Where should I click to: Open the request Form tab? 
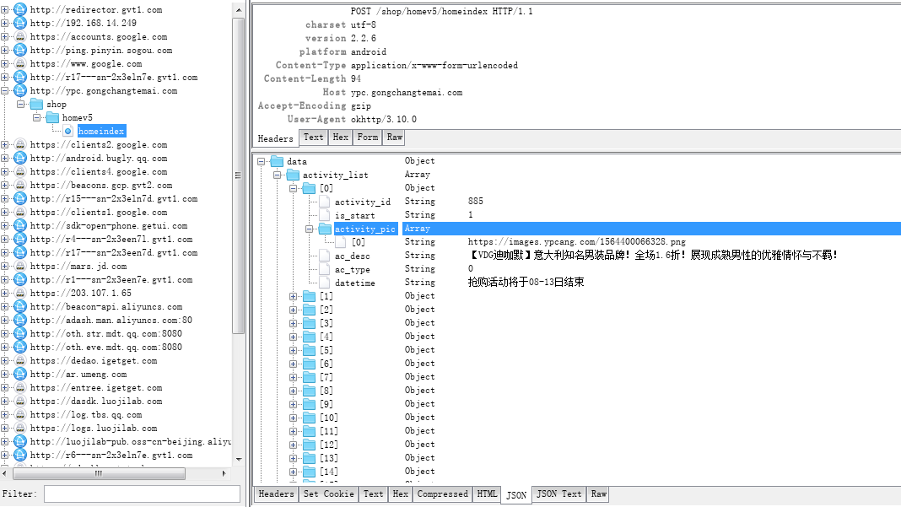(x=368, y=138)
